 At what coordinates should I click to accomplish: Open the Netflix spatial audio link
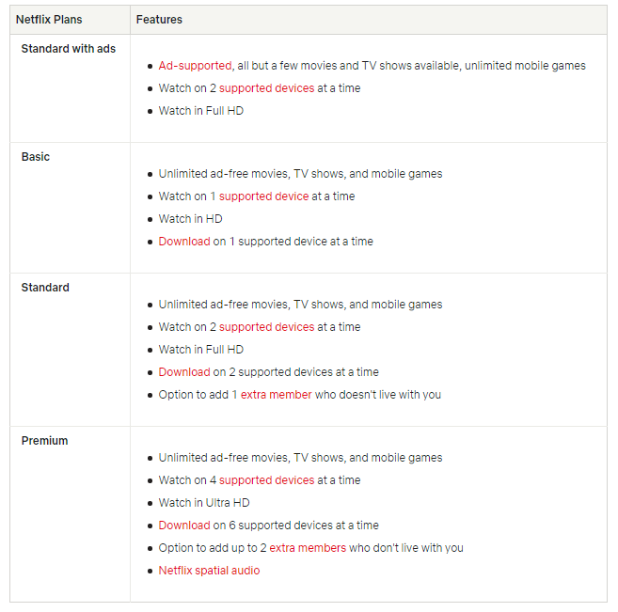(209, 571)
